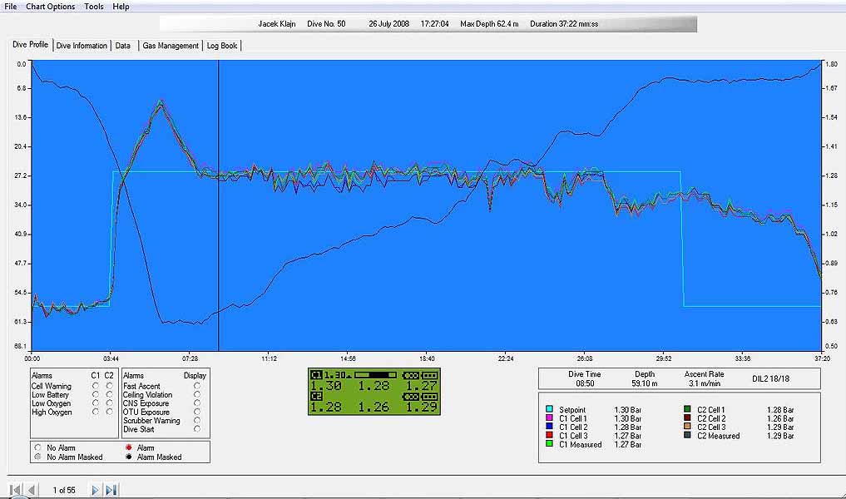This screenshot has width=846, height=499.
Task: Click the CNS Exposure display indicator
Action: tap(197, 403)
